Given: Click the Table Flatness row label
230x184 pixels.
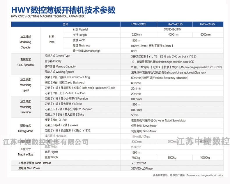Looking at the screenshot, I should point(35,163).
